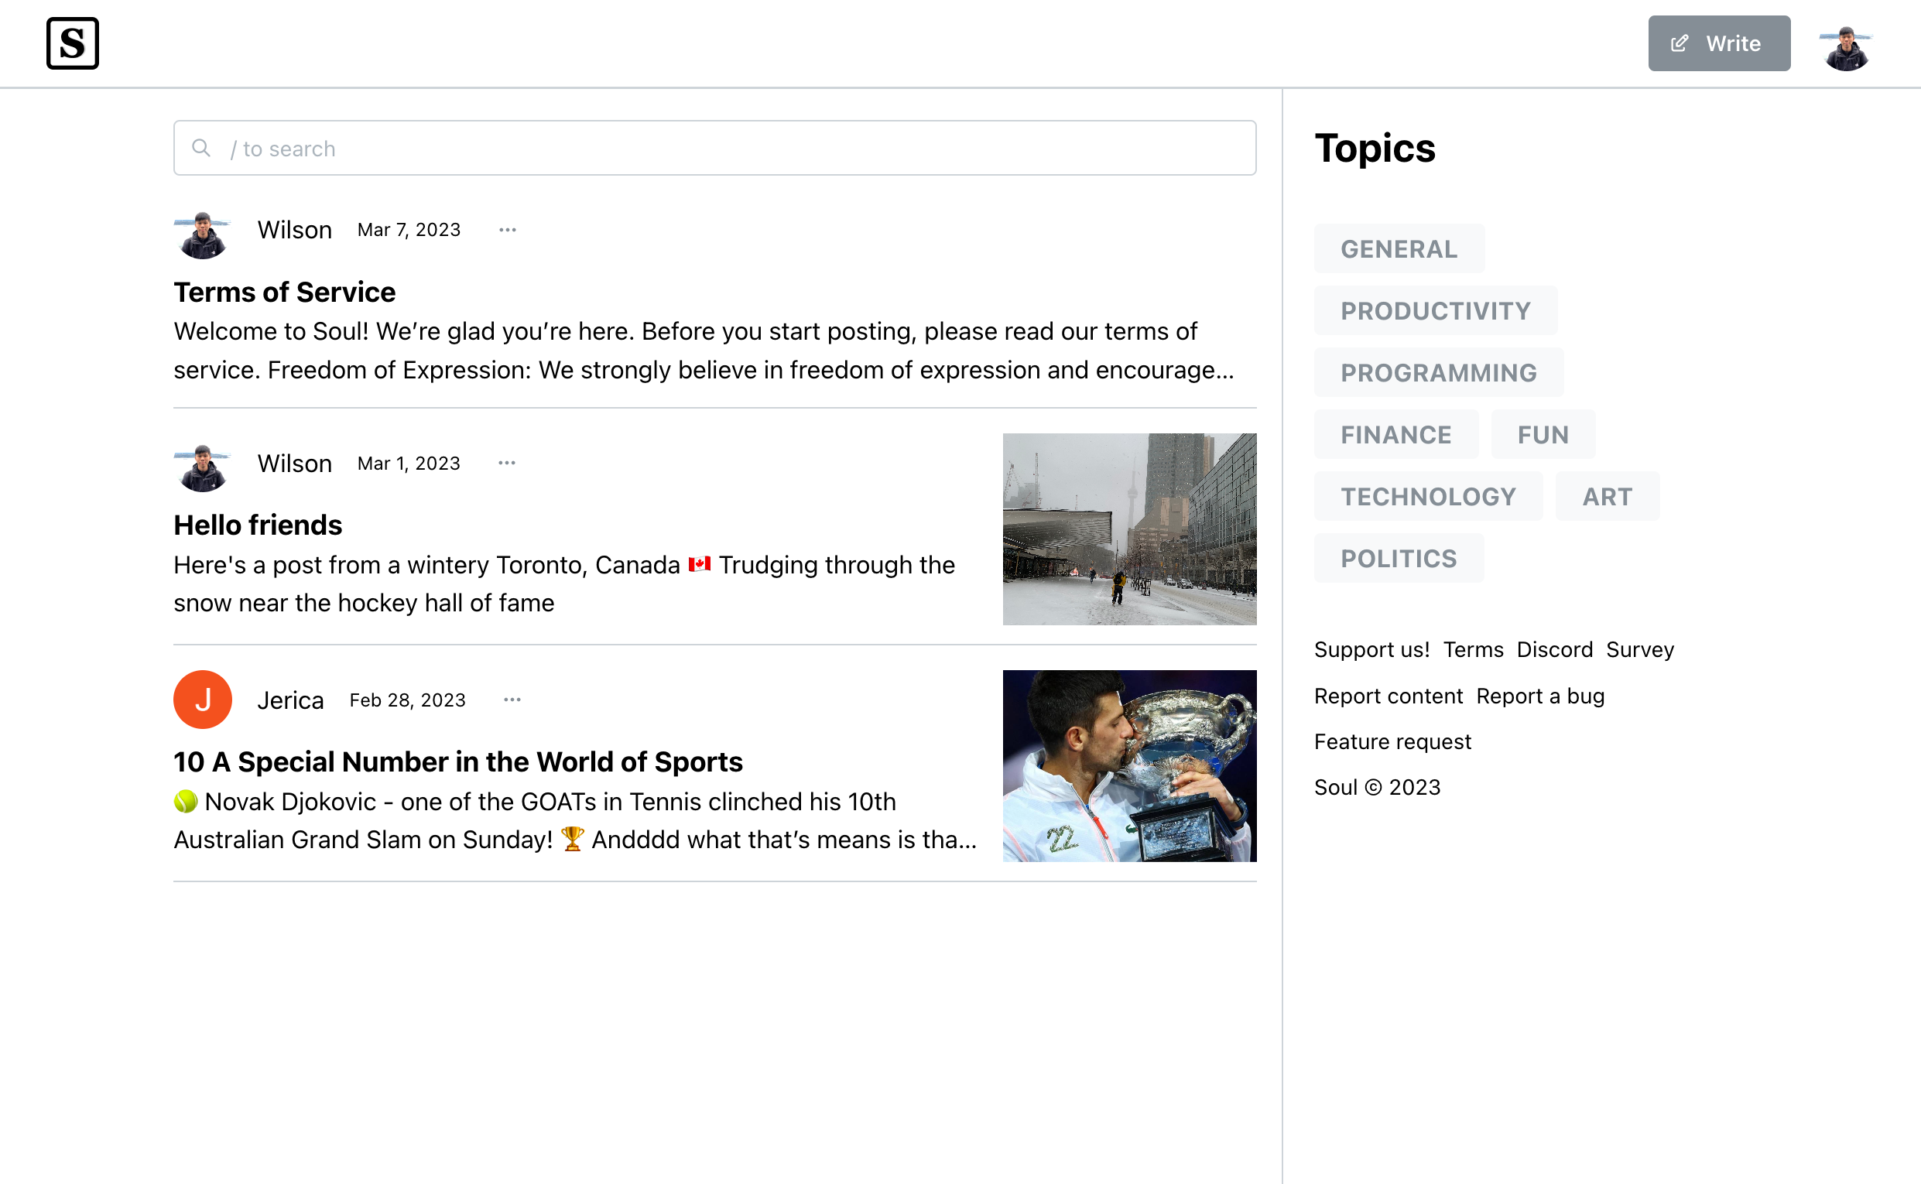Open the snowy Toronto post thumbnail
This screenshot has width=1921, height=1184.
pos(1128,529)
